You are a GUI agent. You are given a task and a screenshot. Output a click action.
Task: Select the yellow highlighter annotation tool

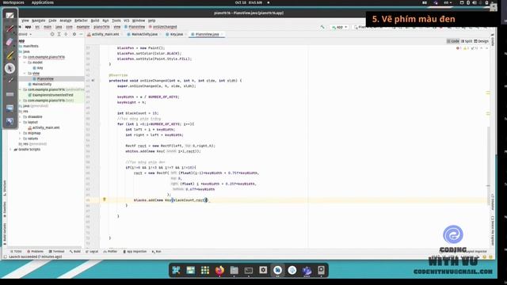(x=10, y=55)
